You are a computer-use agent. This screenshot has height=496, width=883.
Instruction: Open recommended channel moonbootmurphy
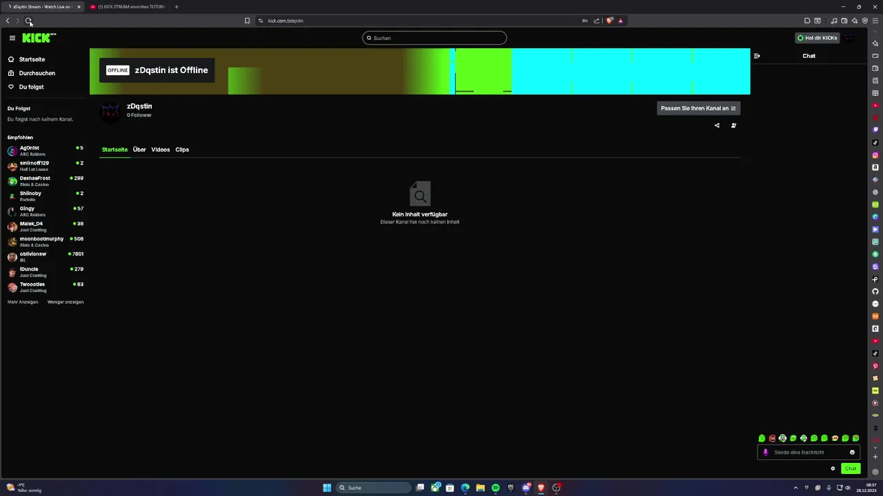click(45, 242)
